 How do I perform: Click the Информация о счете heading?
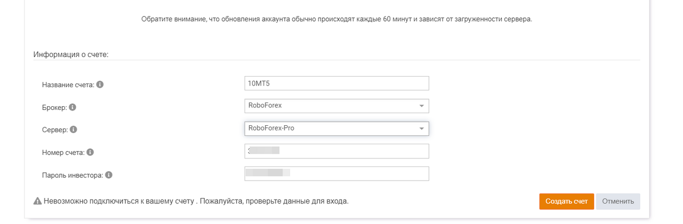point(71,54)
